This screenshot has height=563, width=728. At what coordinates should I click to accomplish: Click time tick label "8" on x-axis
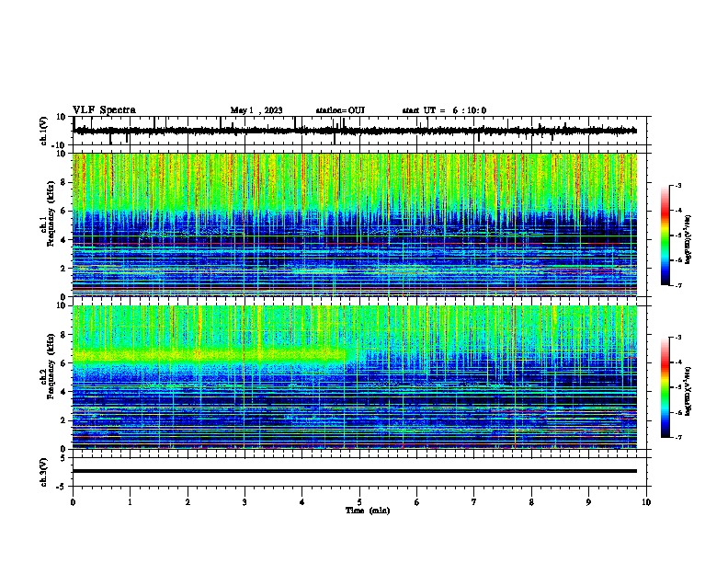531,501
